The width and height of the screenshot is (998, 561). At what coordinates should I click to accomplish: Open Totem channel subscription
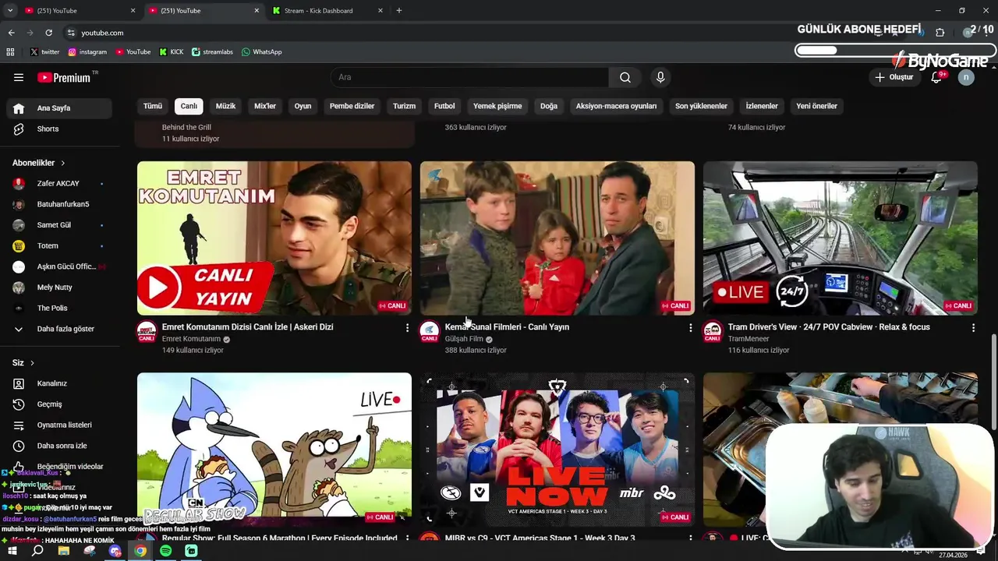(60, 245)
